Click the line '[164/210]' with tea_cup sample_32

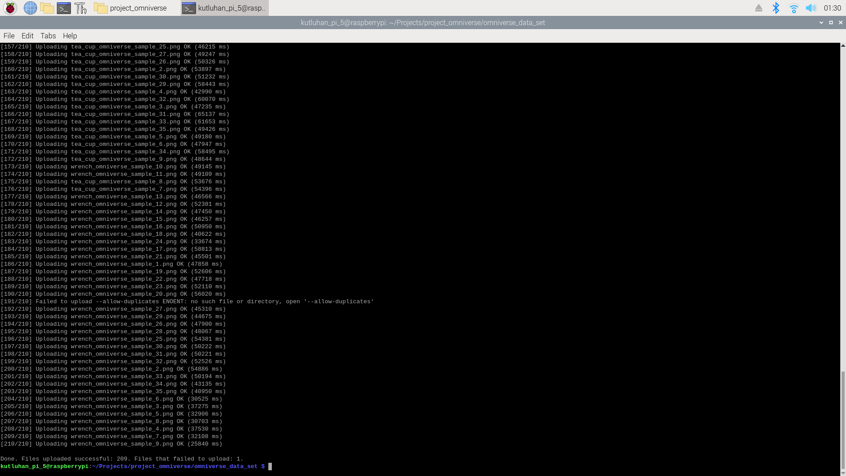115,99
